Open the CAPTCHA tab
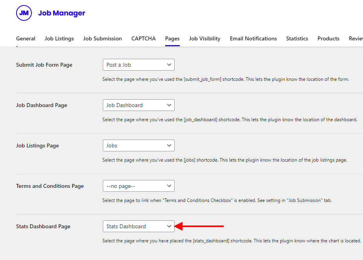This screenshot has height=260, width=363. pyautogui.click(x=143, y=38)
